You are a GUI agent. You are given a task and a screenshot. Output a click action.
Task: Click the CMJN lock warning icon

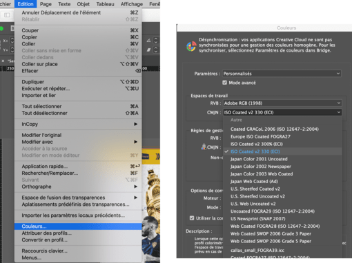pos(204,147)
